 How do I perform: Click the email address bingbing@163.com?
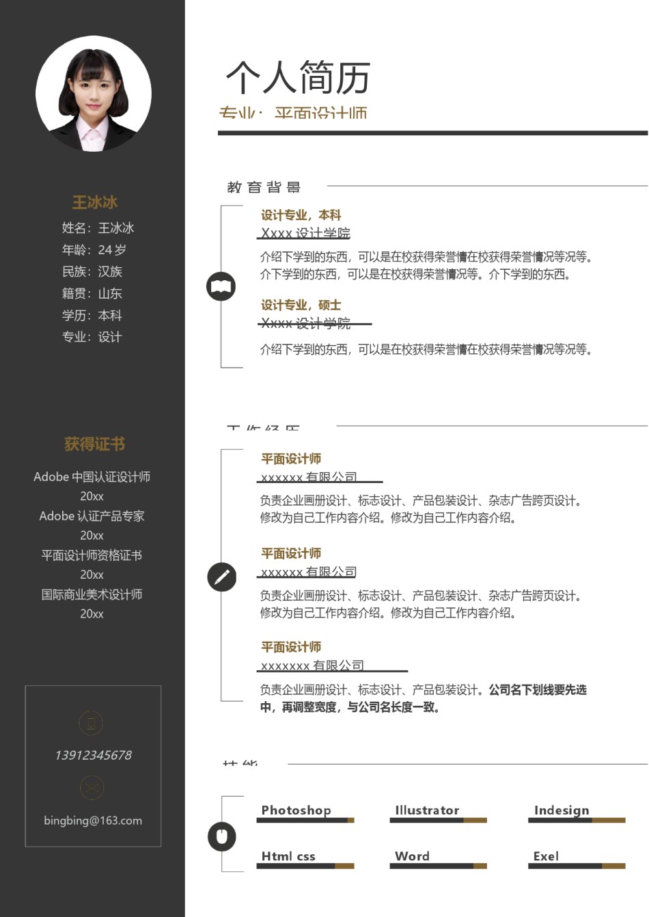tap(92, 820)
